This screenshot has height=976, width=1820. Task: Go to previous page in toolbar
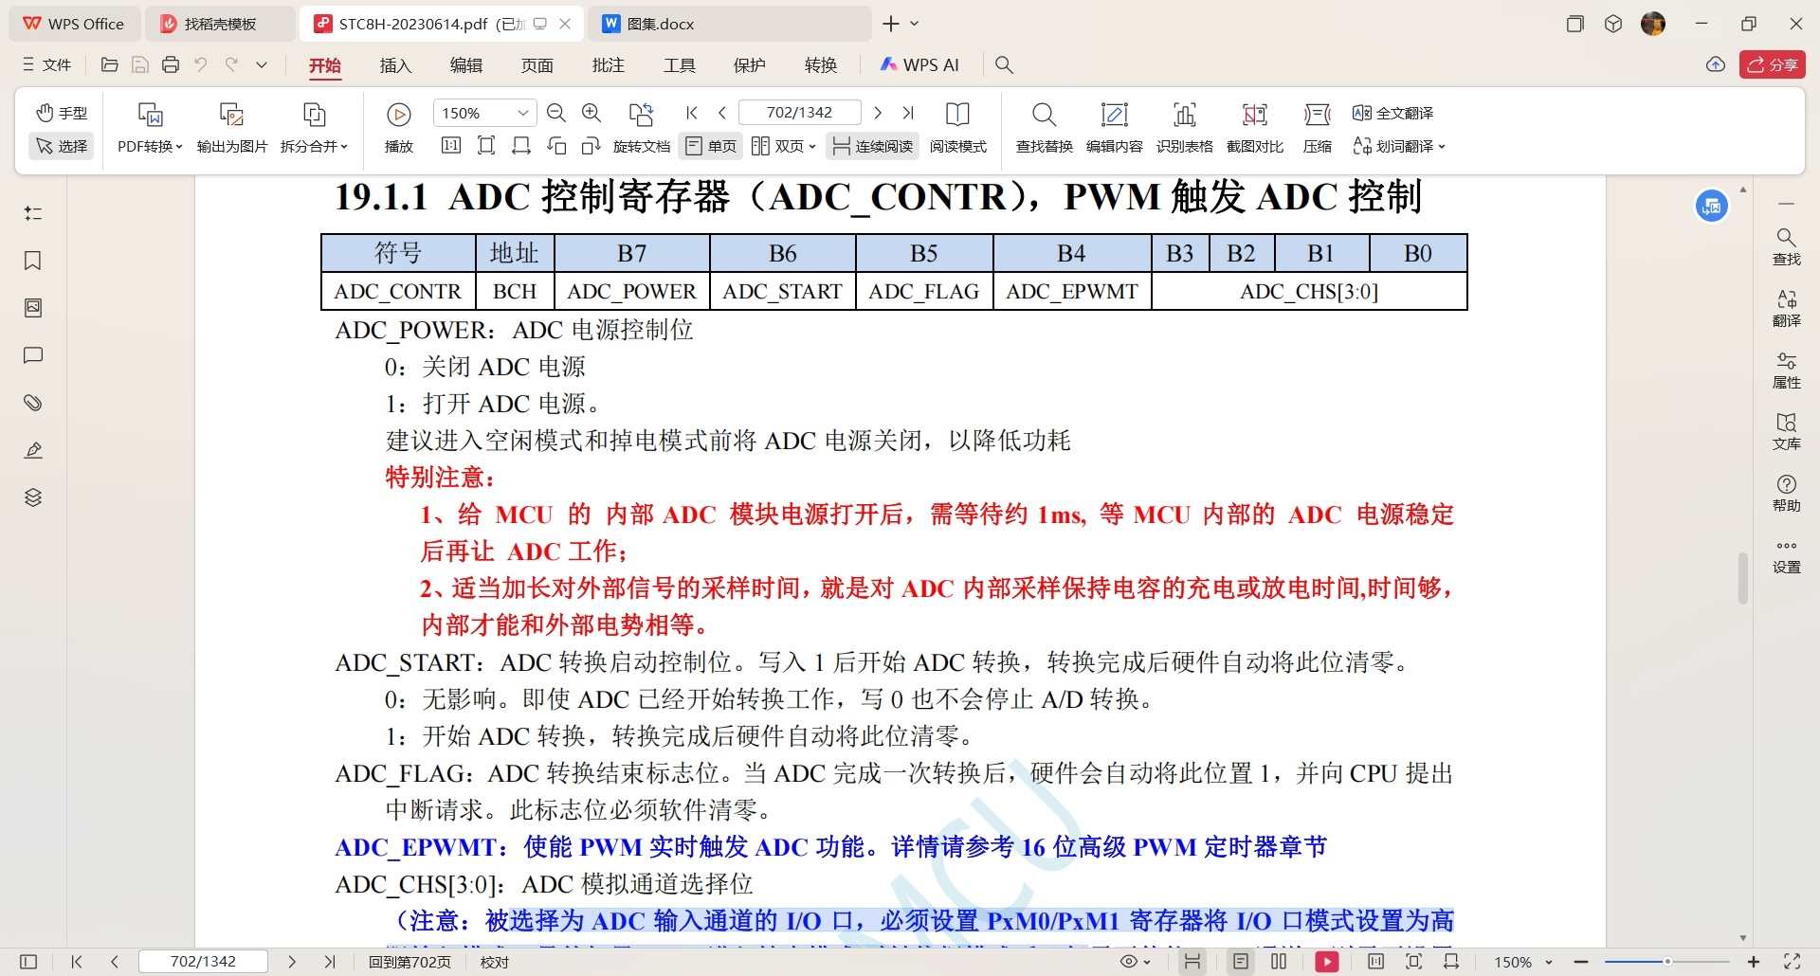722,113
